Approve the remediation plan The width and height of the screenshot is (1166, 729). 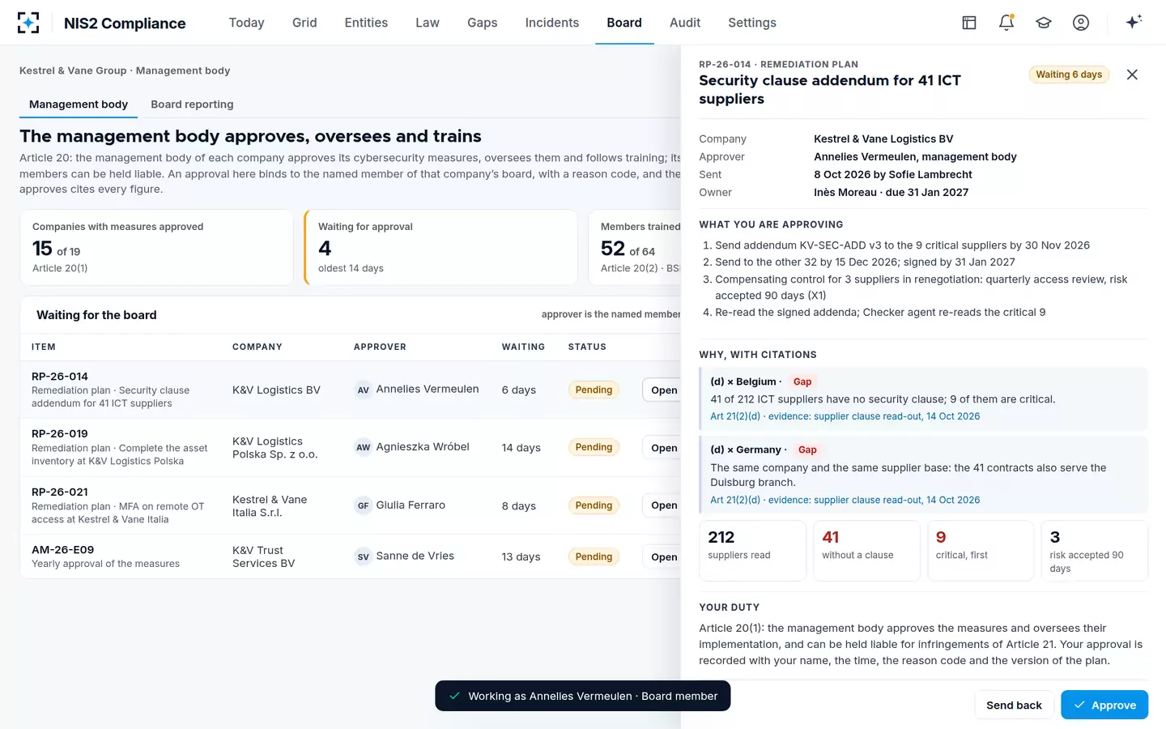pyautogui.click(x=1104, y=705)
